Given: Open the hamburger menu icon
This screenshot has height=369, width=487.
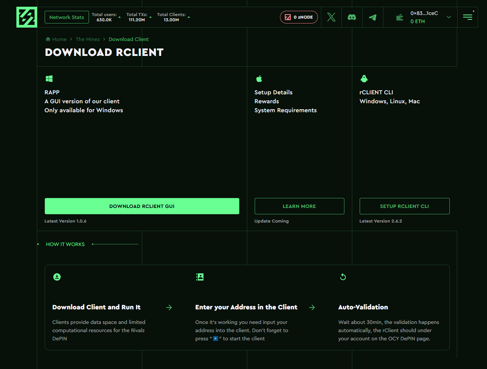Looking at the screenshot, I should pos(468,17).
